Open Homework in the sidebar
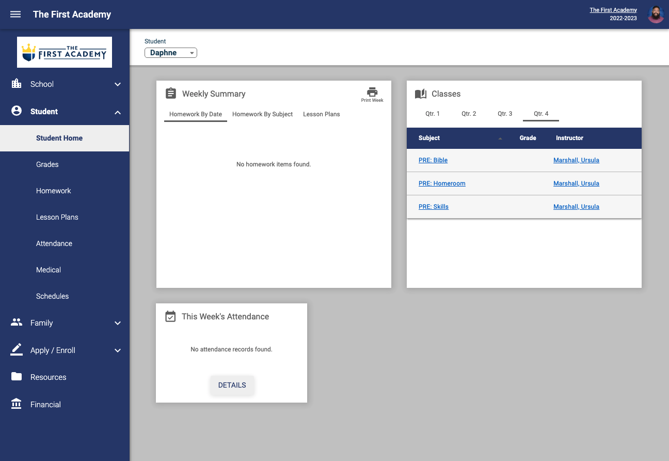 65,191
